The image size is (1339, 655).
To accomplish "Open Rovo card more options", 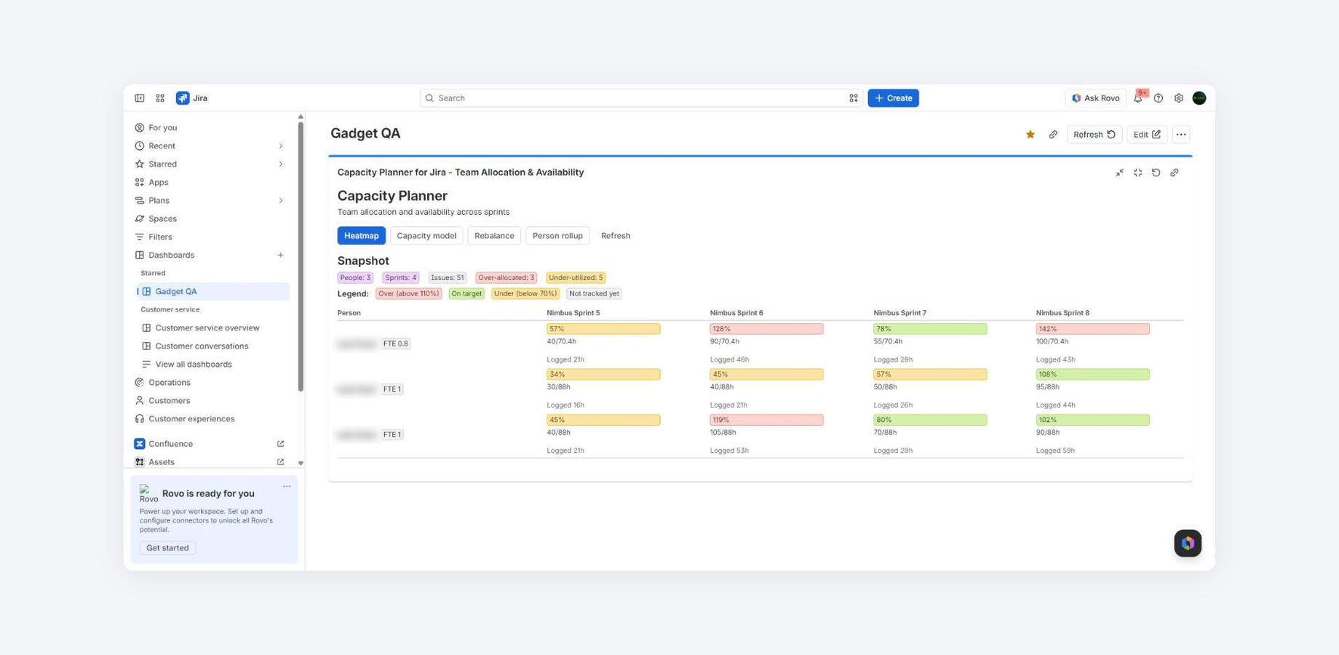I will 287,487.
